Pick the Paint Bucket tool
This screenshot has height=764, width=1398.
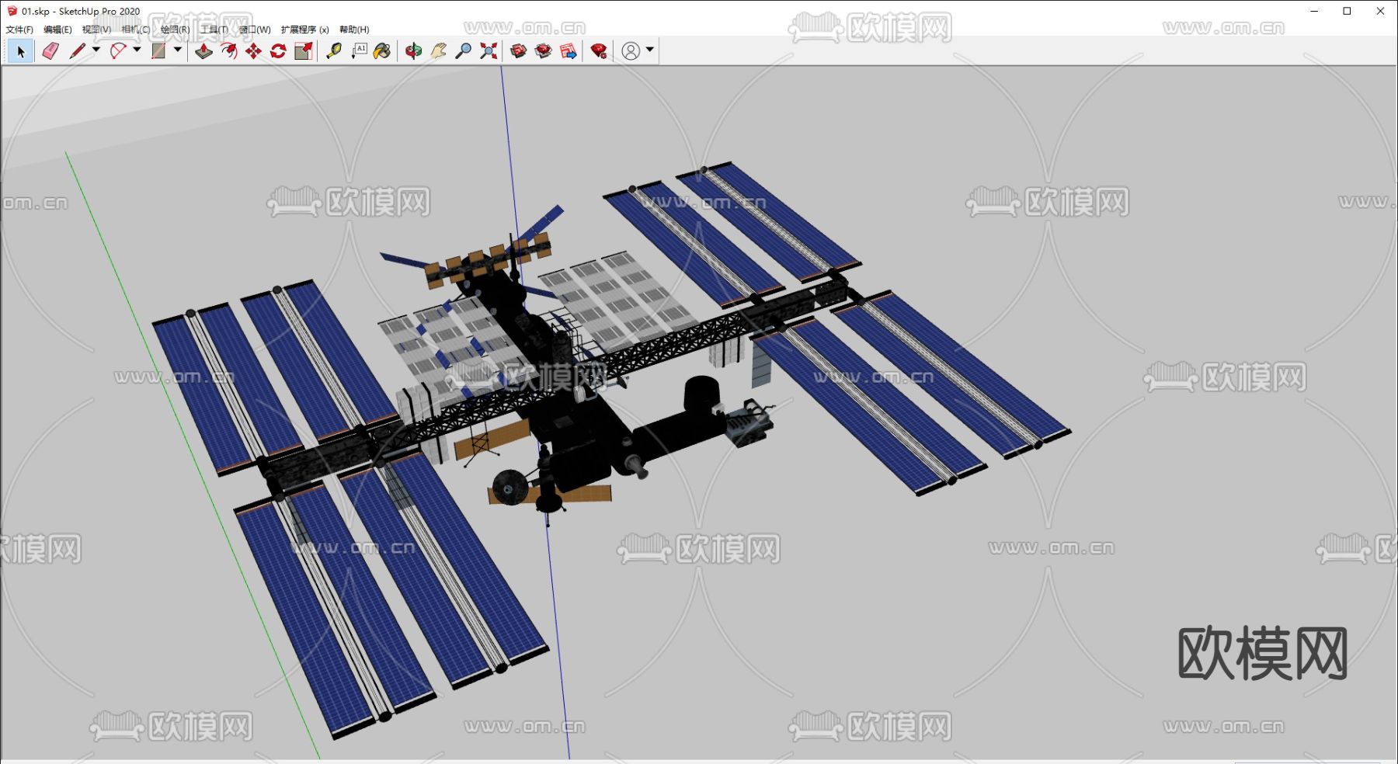click(x=382, y=51)
